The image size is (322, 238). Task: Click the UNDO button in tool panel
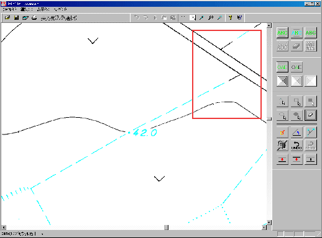point(297,145)
